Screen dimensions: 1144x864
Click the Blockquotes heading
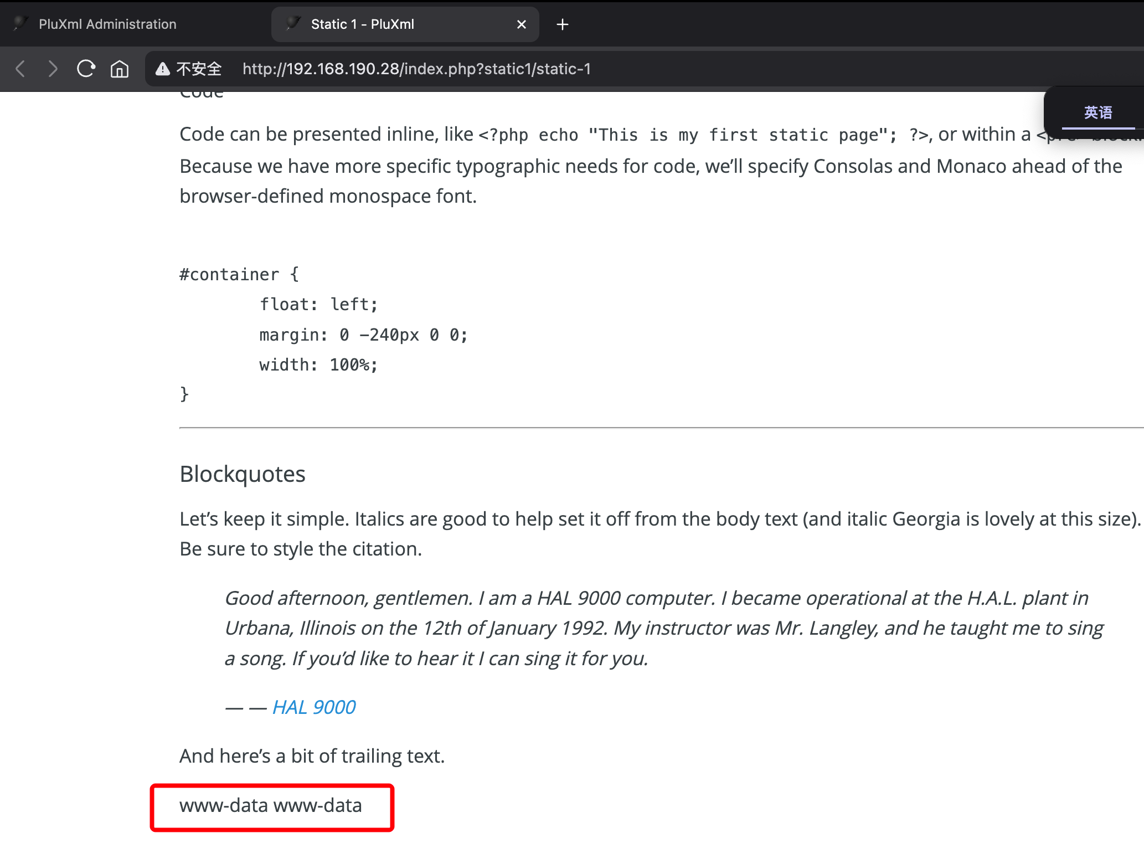pyautogui.click(x=243, y=474)
